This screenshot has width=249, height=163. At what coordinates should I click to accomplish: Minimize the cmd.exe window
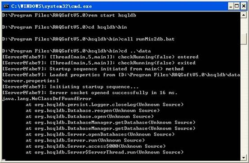(x=231, y=6)
